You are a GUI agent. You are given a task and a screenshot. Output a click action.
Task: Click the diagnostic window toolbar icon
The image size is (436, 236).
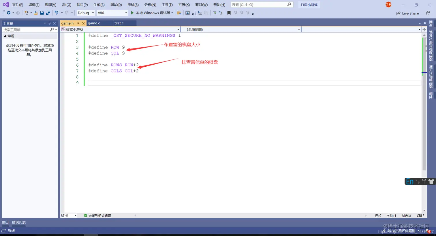click(188, 13)
